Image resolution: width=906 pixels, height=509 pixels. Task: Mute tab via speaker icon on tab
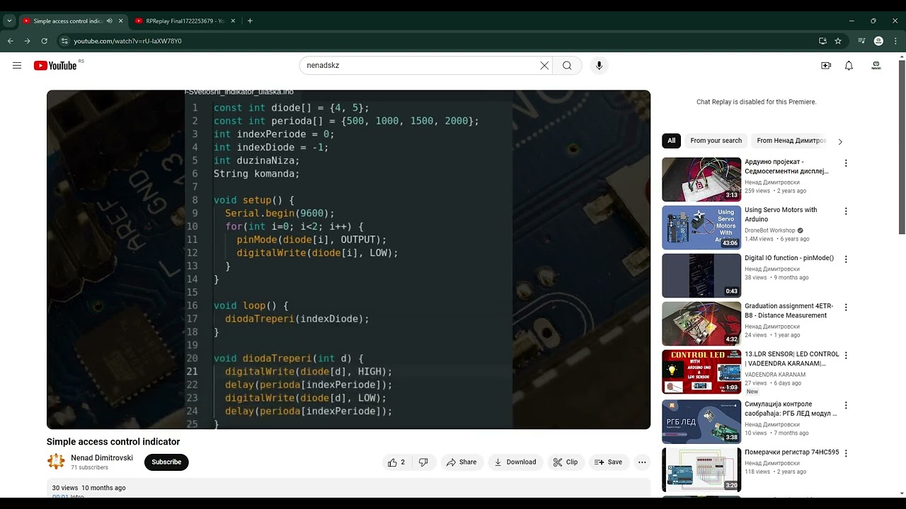(x=109, y=21)
